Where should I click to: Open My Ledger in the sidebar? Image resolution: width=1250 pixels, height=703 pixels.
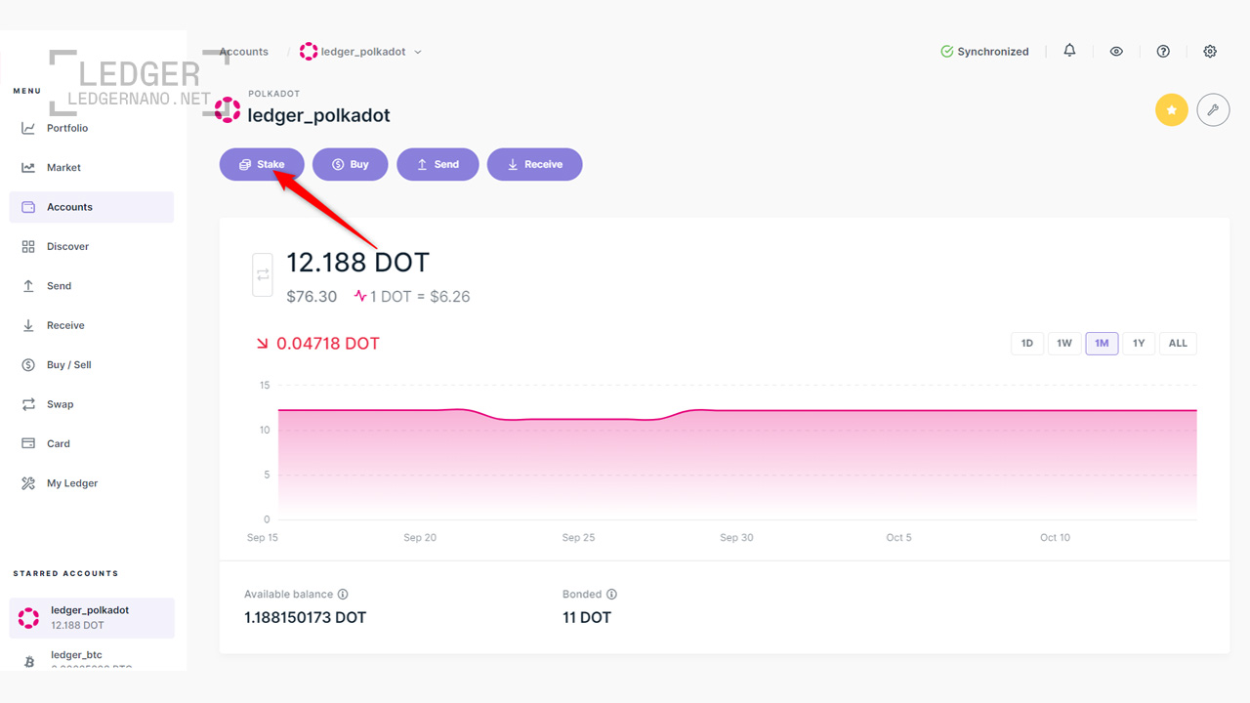pos(92,483)
